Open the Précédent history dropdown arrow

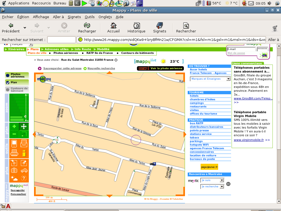(25, 28)
